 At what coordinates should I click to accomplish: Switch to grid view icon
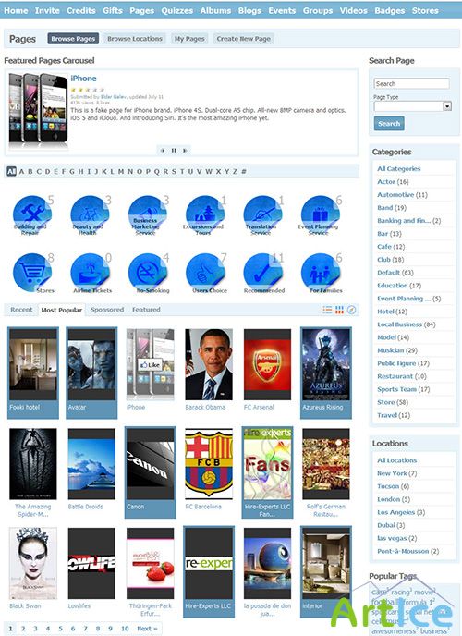(340, 310)
